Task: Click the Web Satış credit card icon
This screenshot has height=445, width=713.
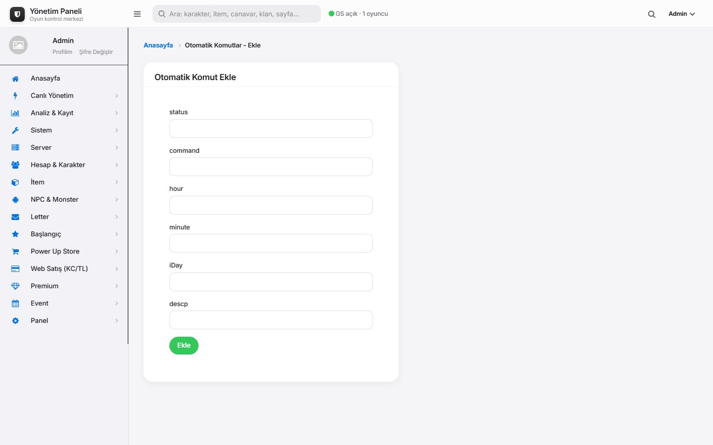Action: 15,269
